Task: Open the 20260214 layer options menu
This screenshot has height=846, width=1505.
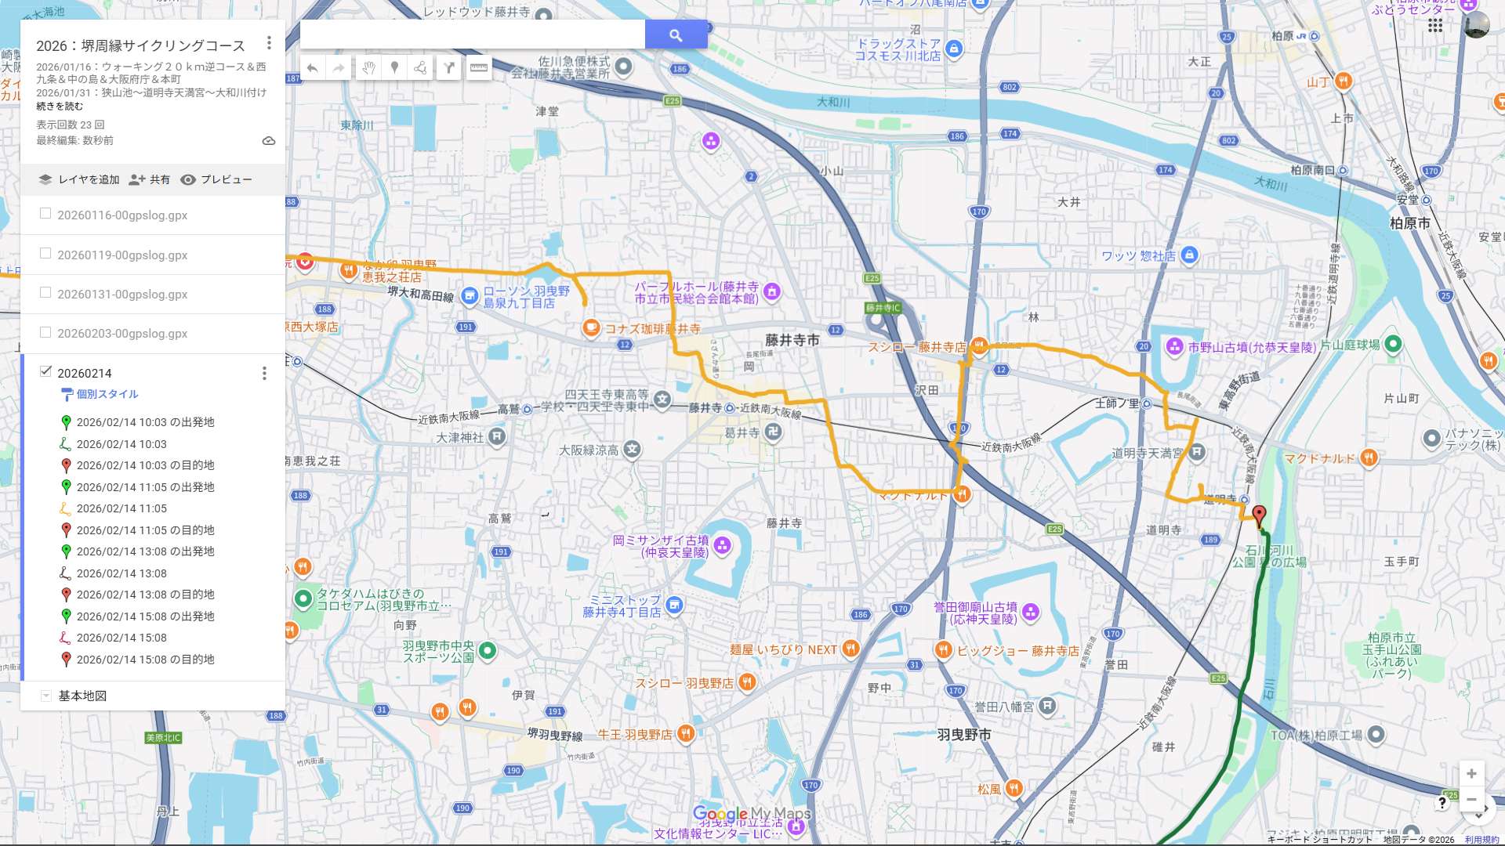Action: click(x=264, y=374)
